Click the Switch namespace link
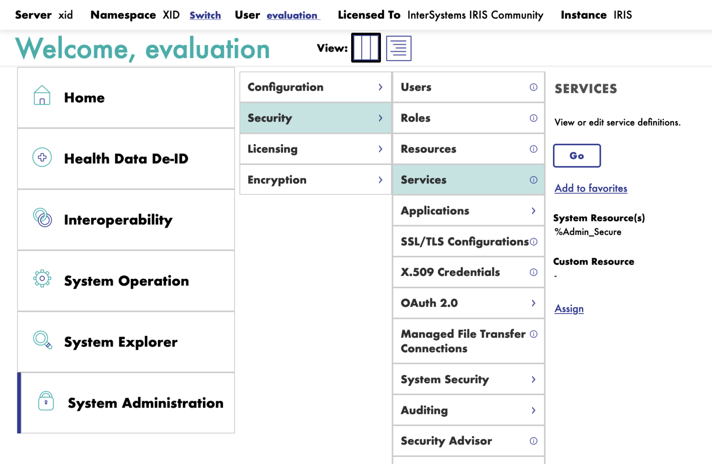 tap(205, 15)
